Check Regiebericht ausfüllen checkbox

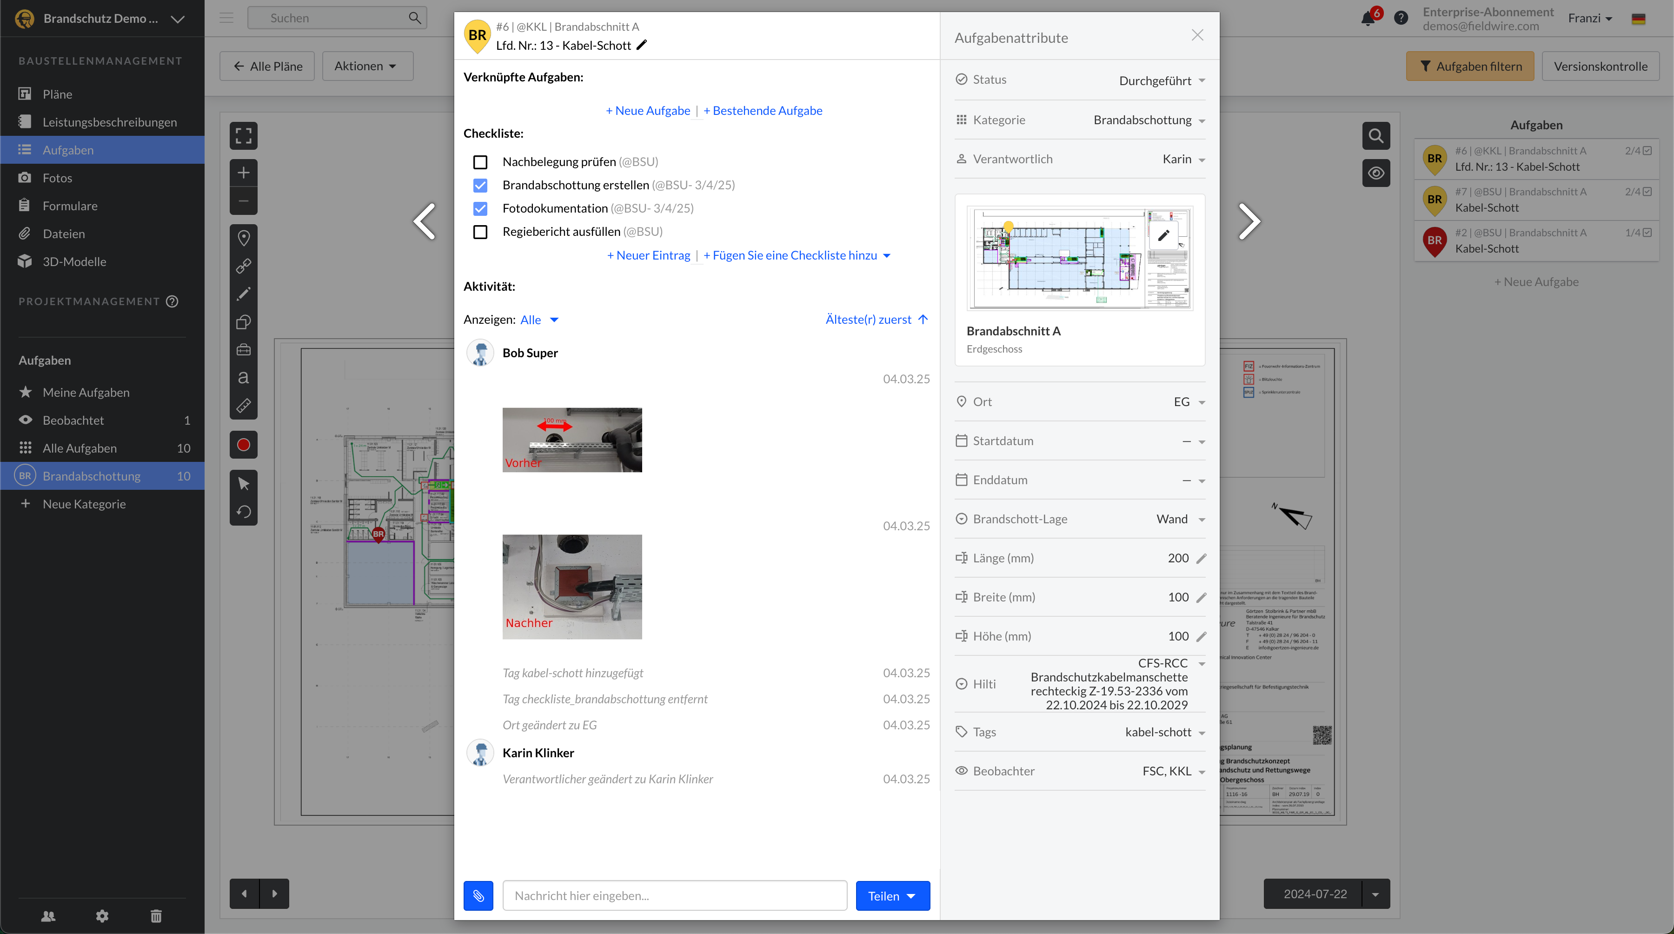(480, 232)
